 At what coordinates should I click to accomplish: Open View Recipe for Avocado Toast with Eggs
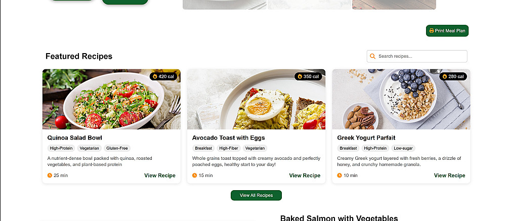[x=305, y=175]
